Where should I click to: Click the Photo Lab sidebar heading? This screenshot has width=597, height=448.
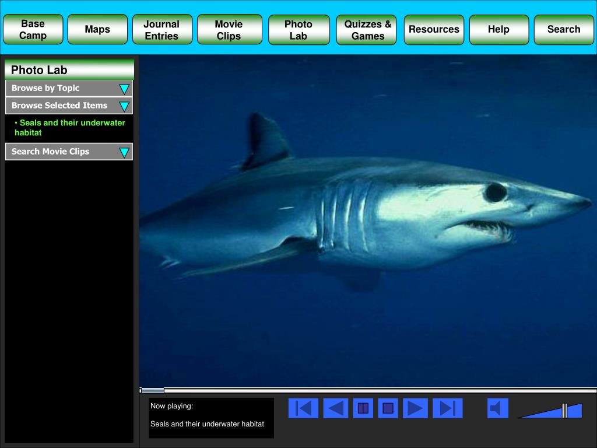point(69,70)
